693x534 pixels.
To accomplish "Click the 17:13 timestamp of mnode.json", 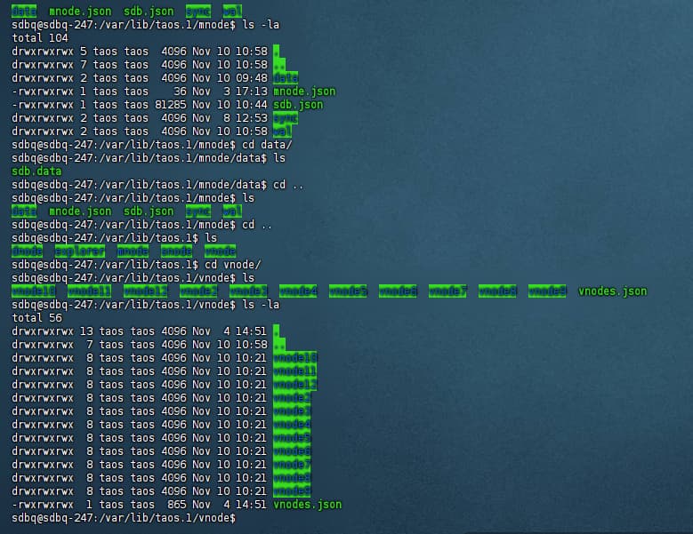I will click(x=252, y=92).
